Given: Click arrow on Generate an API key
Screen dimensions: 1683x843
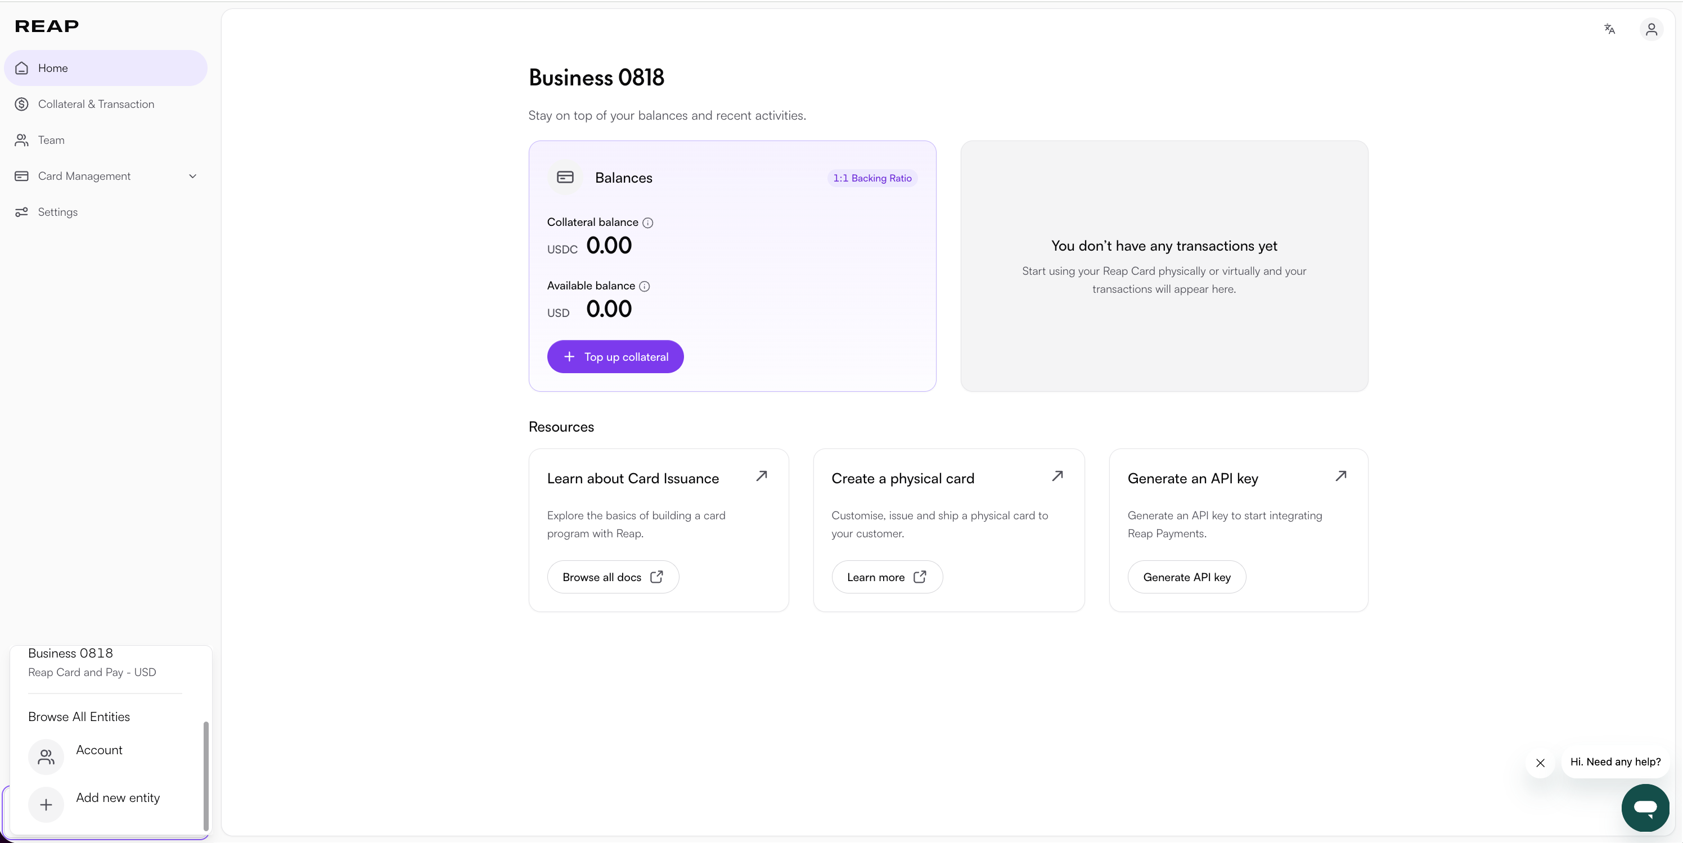Looking at the screenshot, I should tap(1340, 476).
